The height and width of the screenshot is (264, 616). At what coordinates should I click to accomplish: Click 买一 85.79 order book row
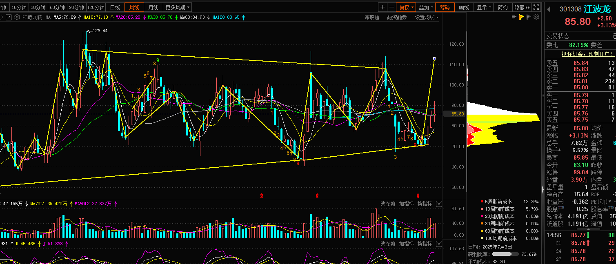click(580, 95)
